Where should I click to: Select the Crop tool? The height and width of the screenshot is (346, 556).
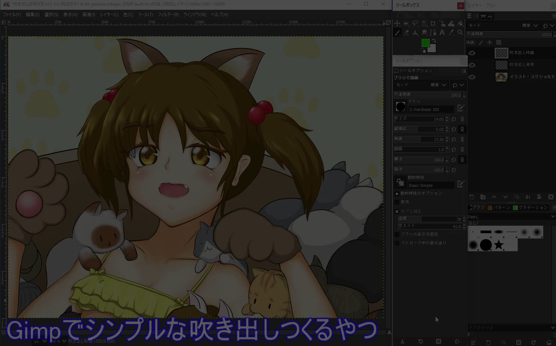coord(433,24)
